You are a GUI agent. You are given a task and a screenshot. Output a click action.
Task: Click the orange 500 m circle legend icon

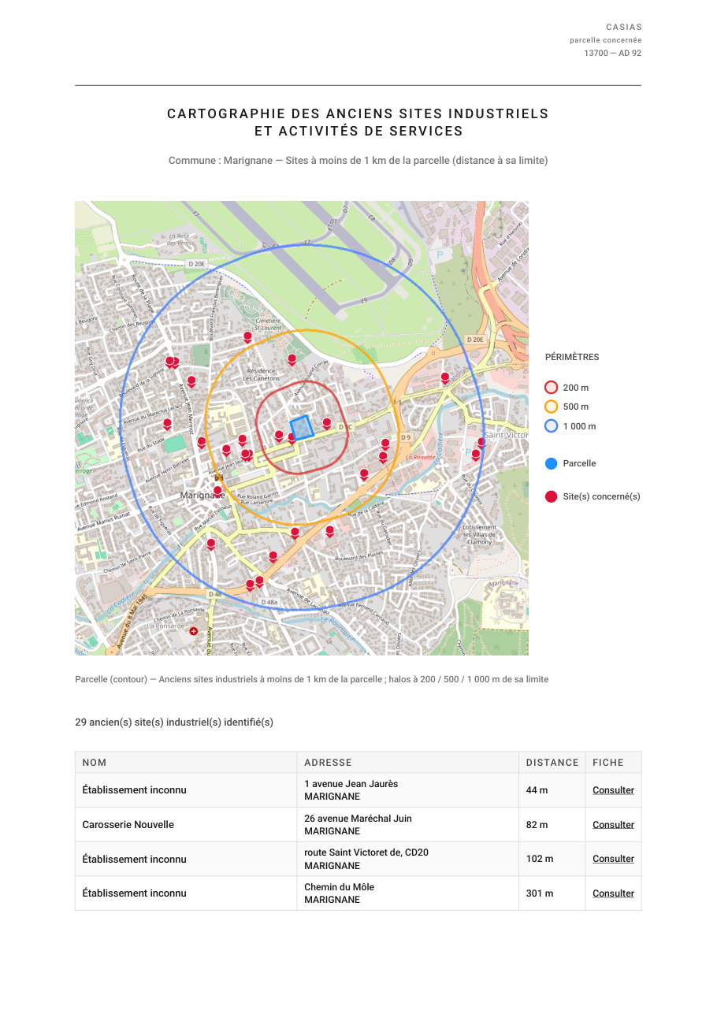pyautogui.click(x=552, y=407)
